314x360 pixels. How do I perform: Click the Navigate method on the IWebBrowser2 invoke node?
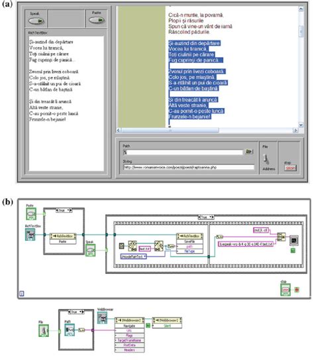point(129,326)
